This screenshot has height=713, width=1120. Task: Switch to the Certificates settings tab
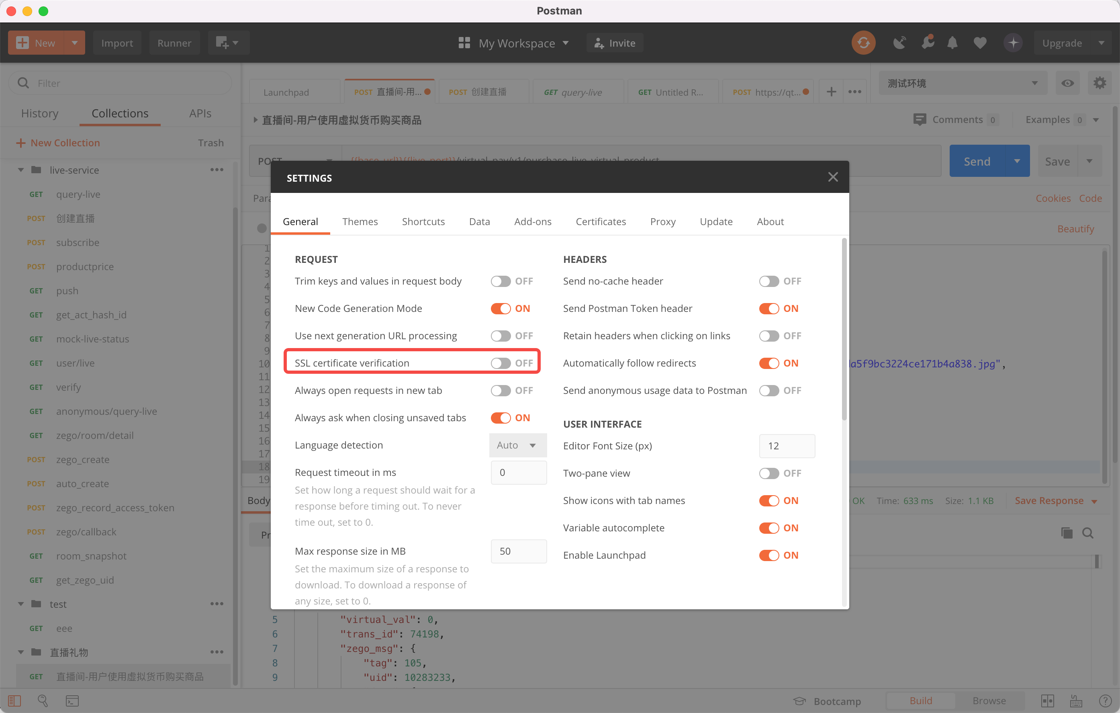click(601, 221)
